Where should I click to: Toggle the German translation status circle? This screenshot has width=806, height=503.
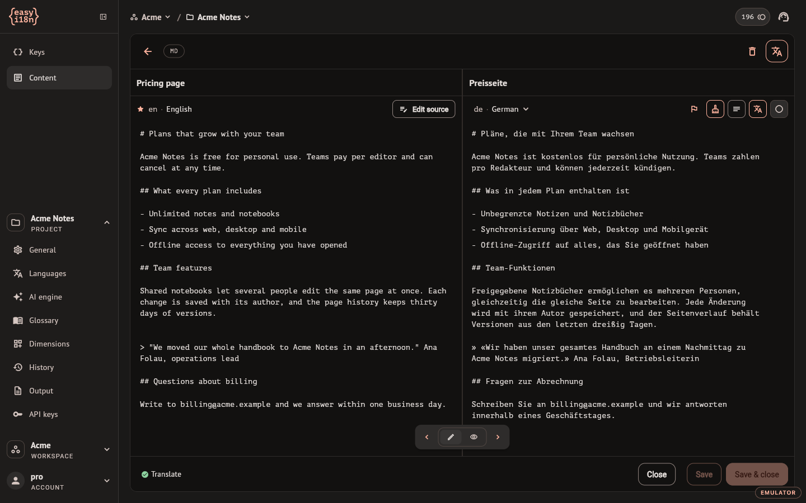[779, 110]
